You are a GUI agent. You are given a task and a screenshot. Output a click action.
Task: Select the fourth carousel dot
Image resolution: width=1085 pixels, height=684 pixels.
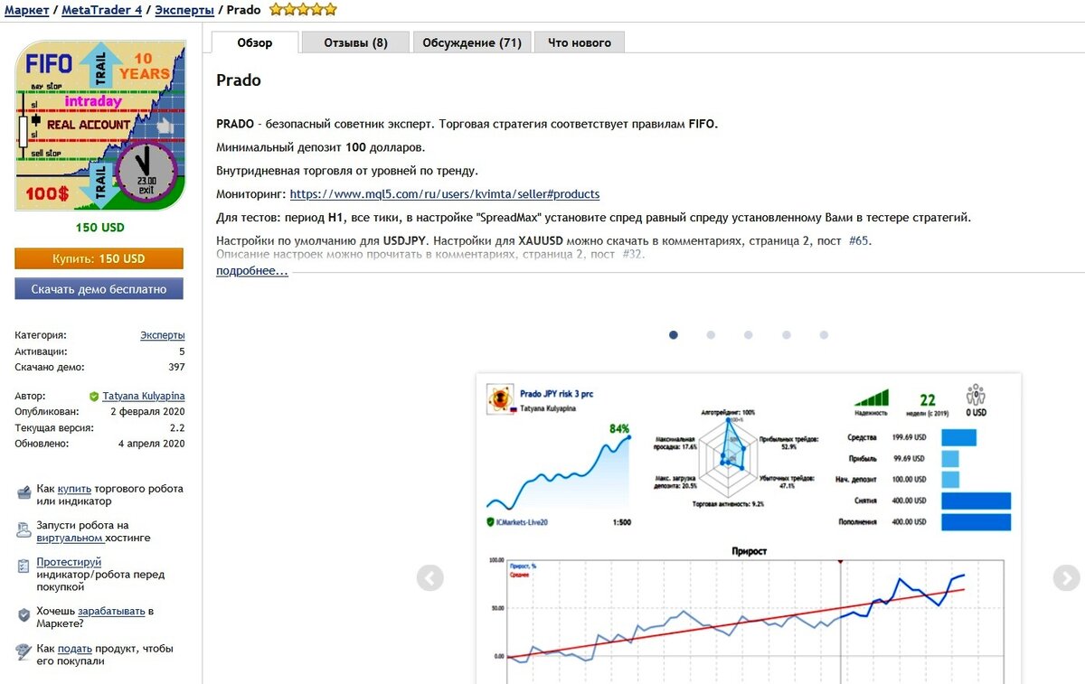coord(787,335)
